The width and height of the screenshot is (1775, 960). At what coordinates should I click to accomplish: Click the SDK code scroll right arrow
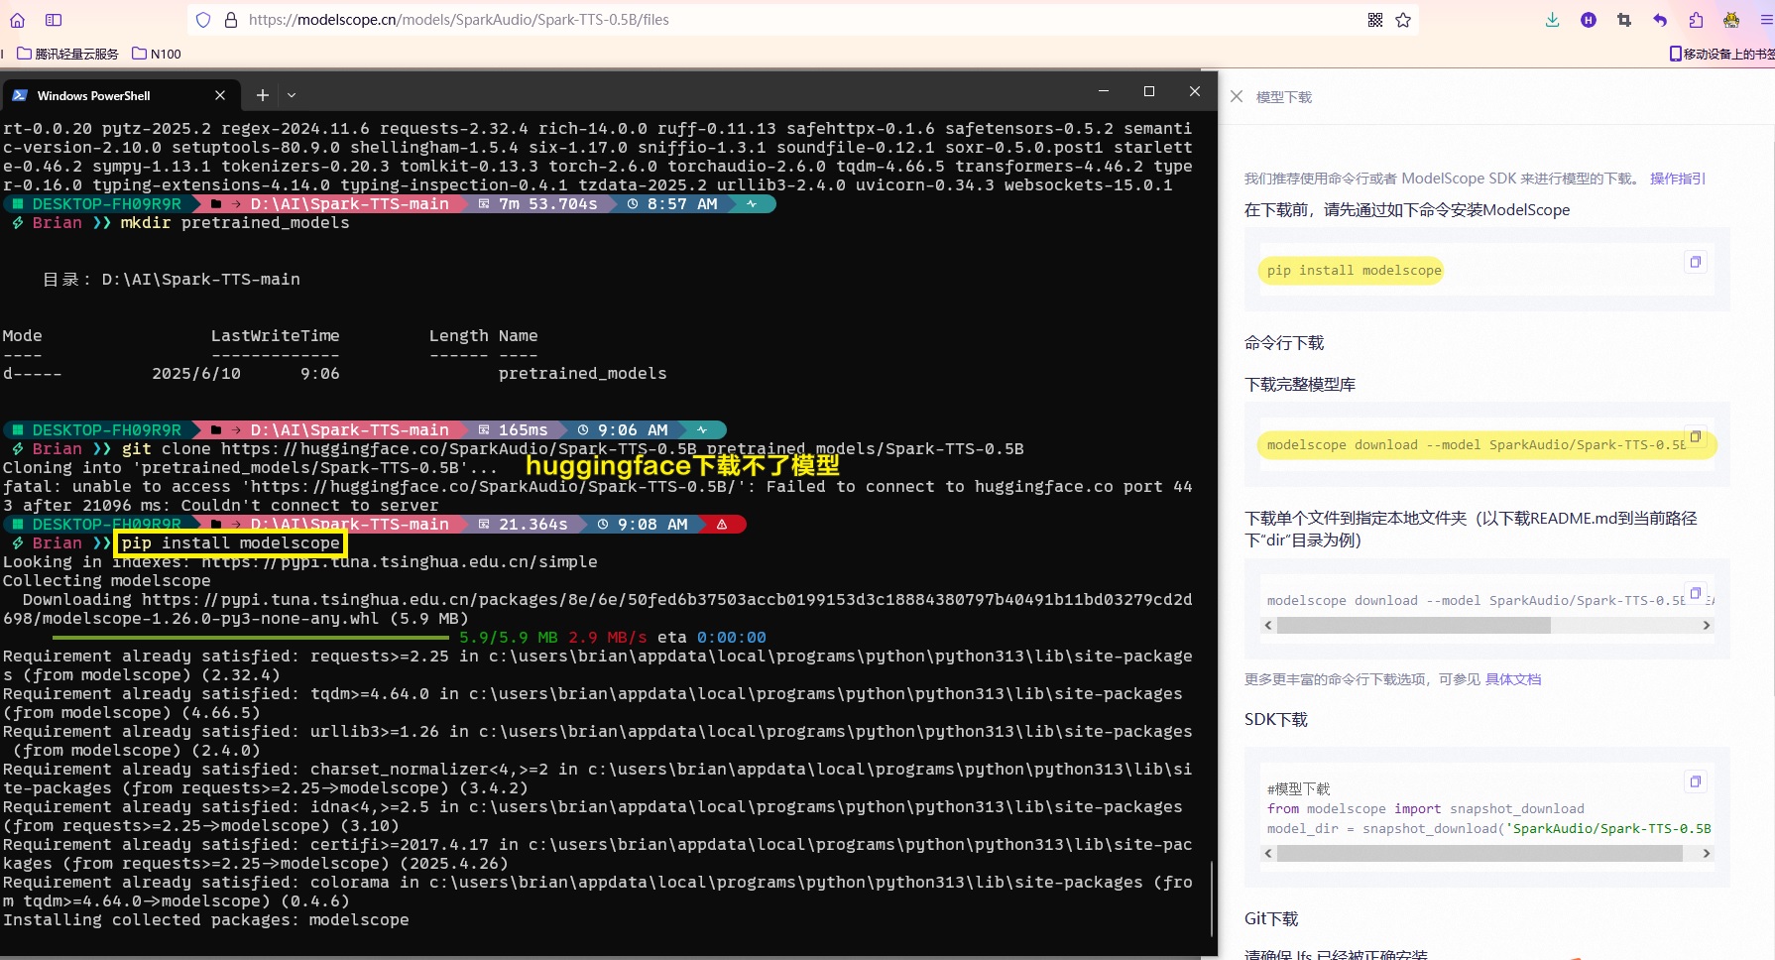(x=1706, y=853)
